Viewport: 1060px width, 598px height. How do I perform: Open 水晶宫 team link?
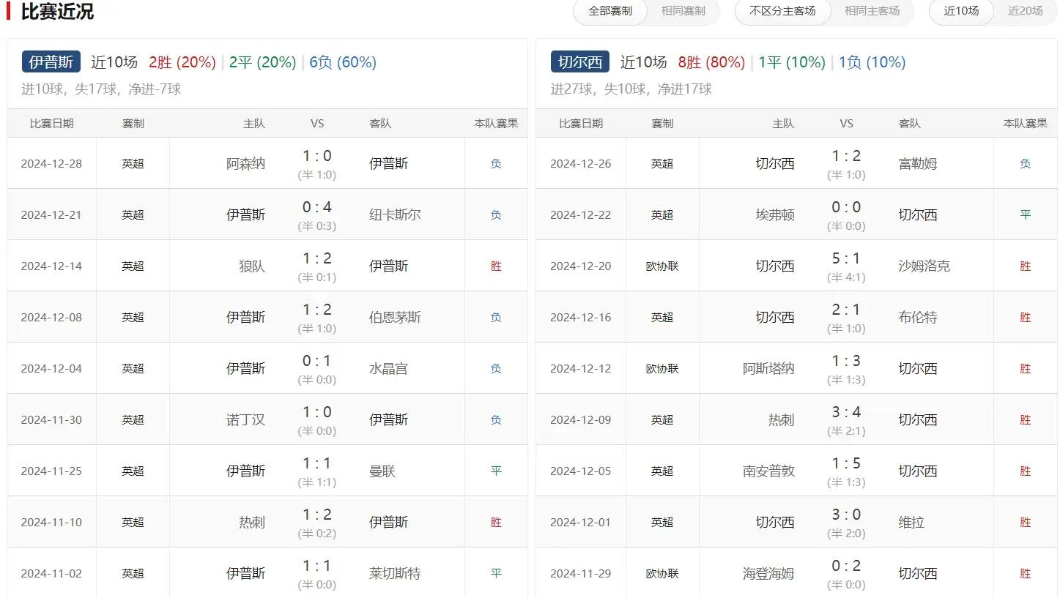388,368
